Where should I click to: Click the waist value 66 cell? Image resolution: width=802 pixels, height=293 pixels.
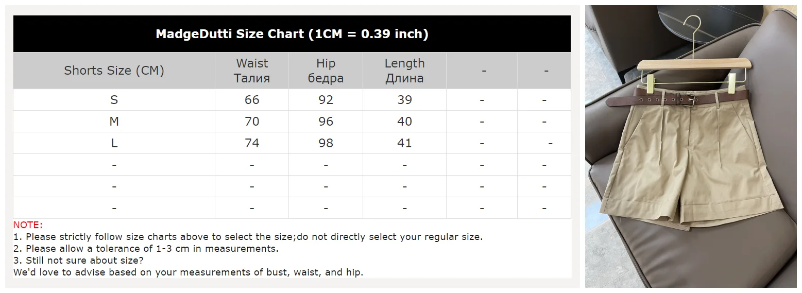[252, 100]
